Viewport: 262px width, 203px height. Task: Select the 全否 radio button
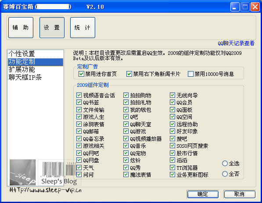[x=225, y=174]
